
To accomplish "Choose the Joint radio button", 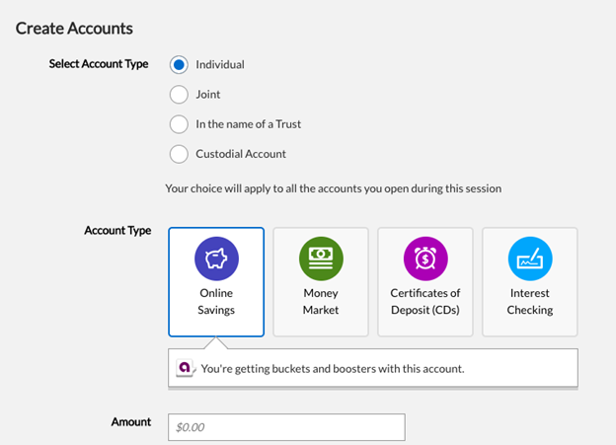I will coord(179,95).
